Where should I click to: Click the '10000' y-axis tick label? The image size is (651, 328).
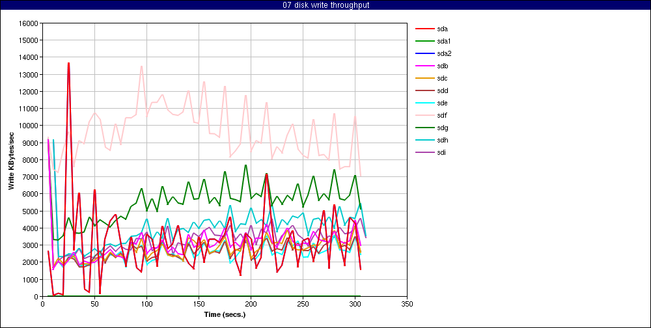(x=29, y=126)
